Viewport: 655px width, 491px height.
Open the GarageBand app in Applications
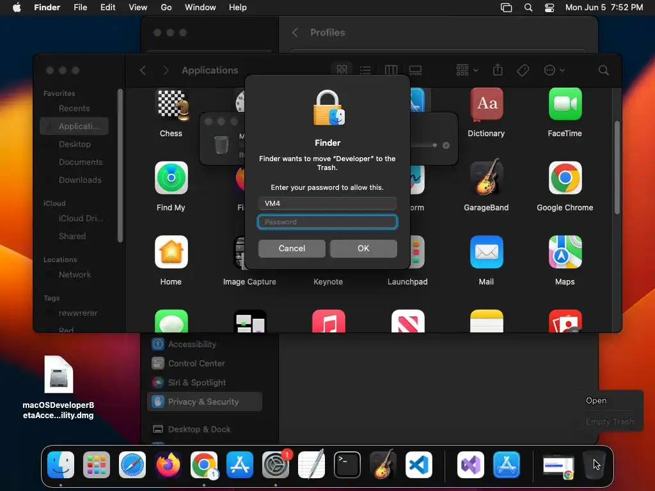tap(487, 177)
